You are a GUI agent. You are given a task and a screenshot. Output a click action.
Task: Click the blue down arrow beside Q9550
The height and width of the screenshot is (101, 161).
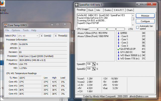pyautogui.click(x=118, y=33)
